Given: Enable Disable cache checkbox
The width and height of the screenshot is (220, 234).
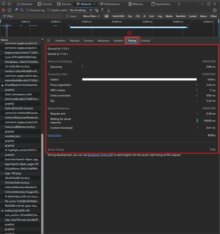Looking at the screenshot, I should tap(48, 10).
